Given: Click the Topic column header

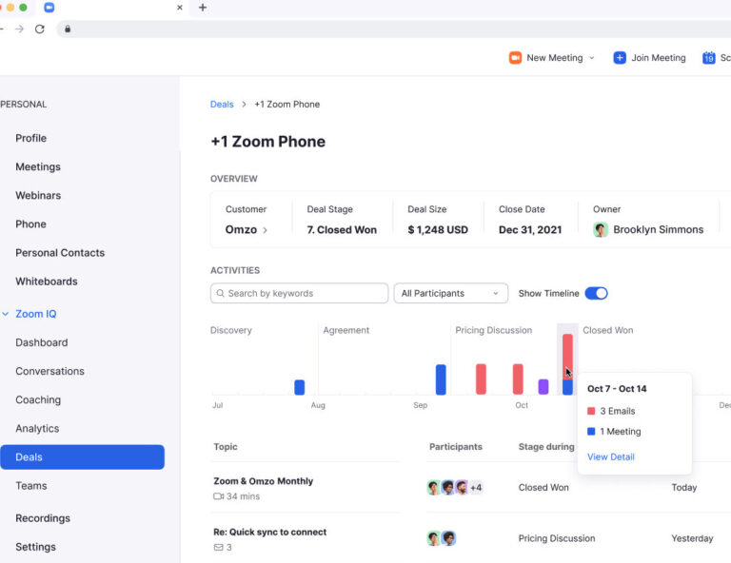Looking at the screenshot, I should pos(226,447).
